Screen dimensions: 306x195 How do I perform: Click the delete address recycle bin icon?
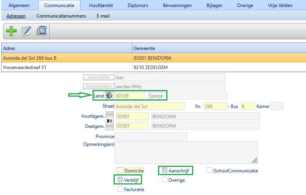point(41,31)
